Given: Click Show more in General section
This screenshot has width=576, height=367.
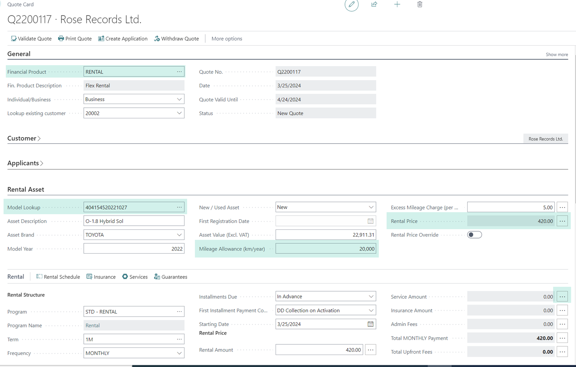Looking at the screenshot, I should pyautogui.click(x=557, y=55).
